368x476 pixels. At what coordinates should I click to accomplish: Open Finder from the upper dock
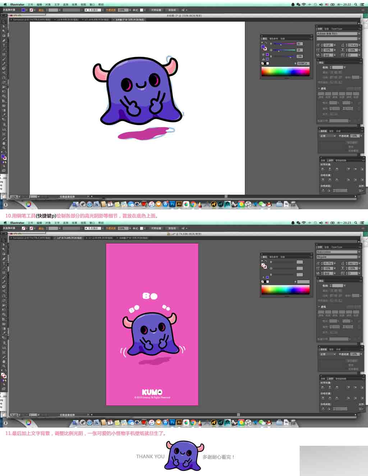75,204
